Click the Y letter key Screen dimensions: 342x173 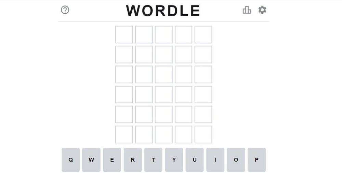click(174, 160)
